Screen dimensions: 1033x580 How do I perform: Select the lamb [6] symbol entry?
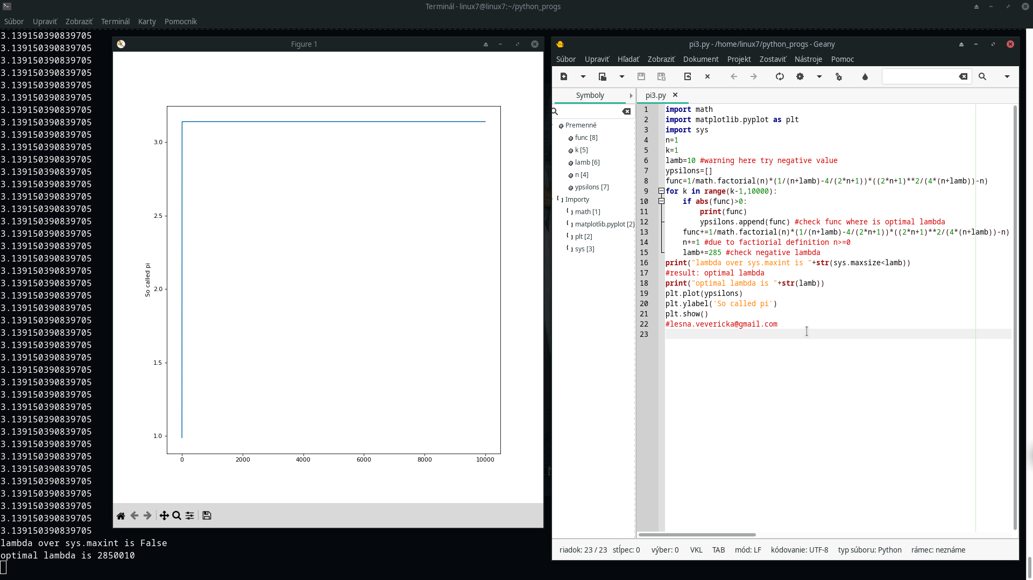point(586,162)
